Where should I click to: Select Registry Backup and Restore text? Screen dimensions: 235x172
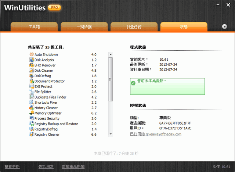56,124
